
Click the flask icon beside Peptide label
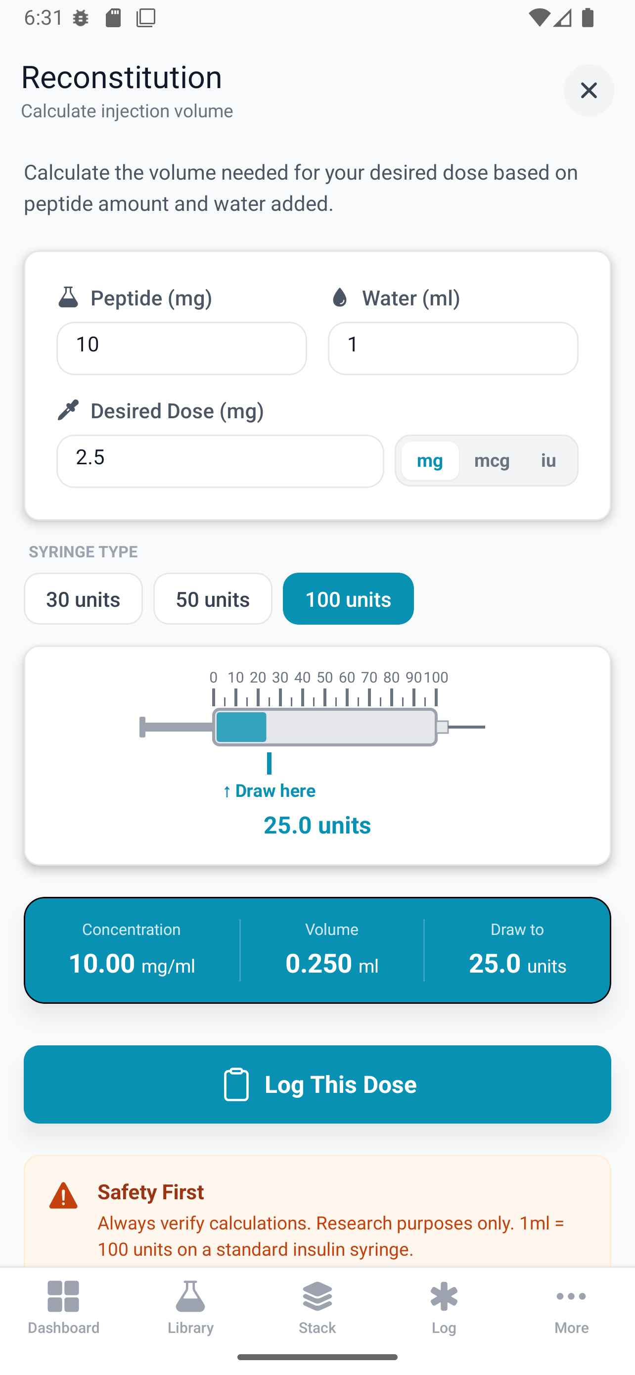(x=68, y=297)
